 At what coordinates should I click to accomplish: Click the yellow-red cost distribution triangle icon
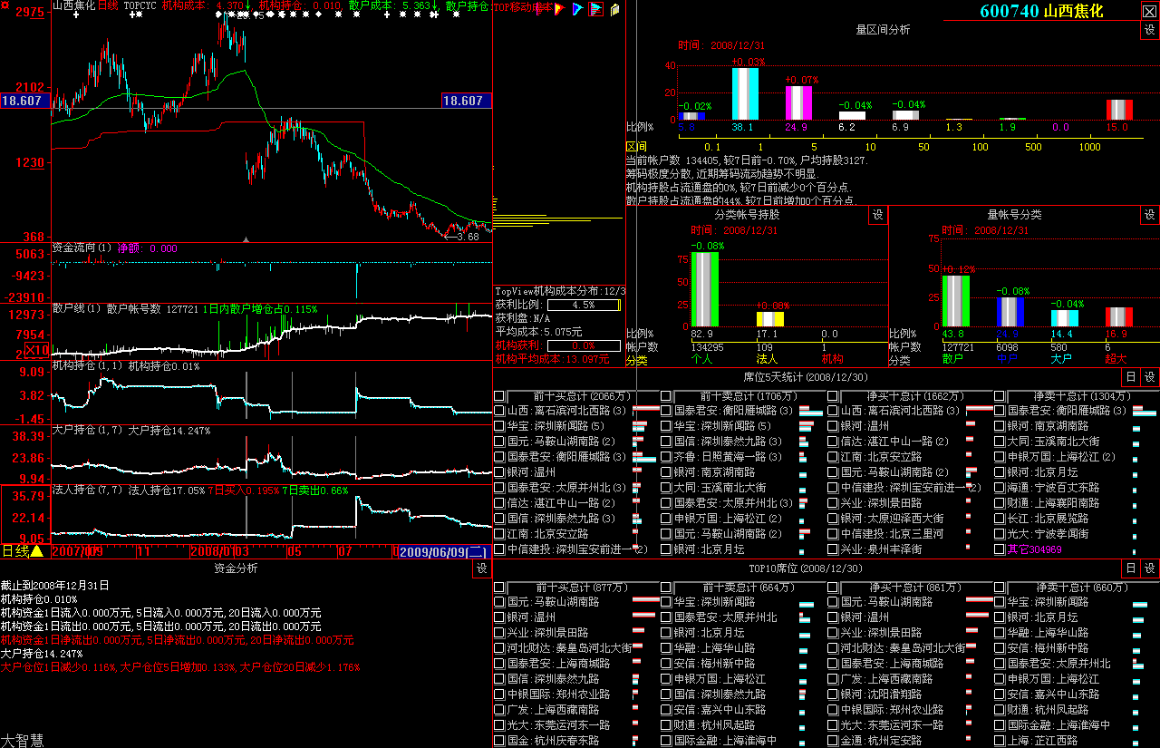[559, 9]
